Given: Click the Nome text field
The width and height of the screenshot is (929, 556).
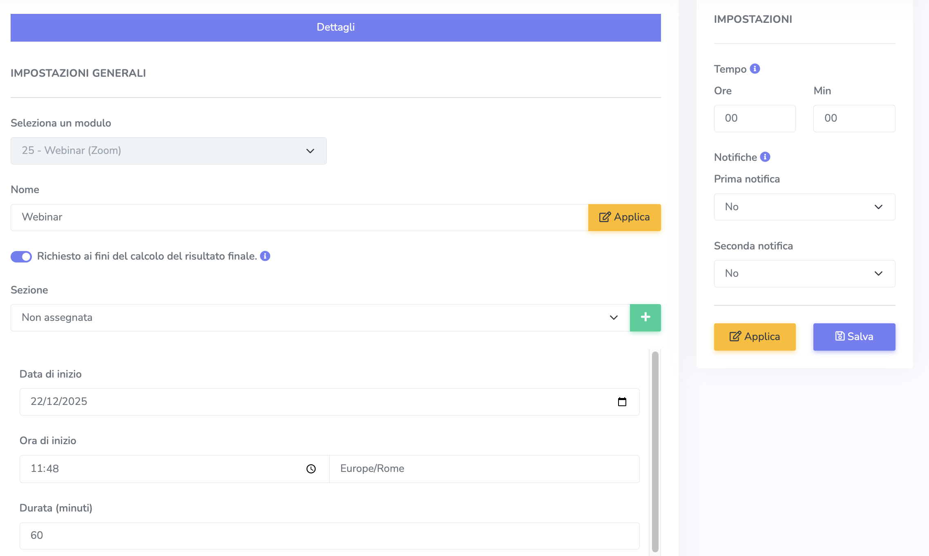Looking at the screenshot, I should click(x=299, y=217).
